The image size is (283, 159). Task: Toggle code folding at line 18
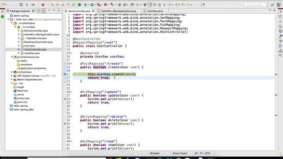[71, 64]
